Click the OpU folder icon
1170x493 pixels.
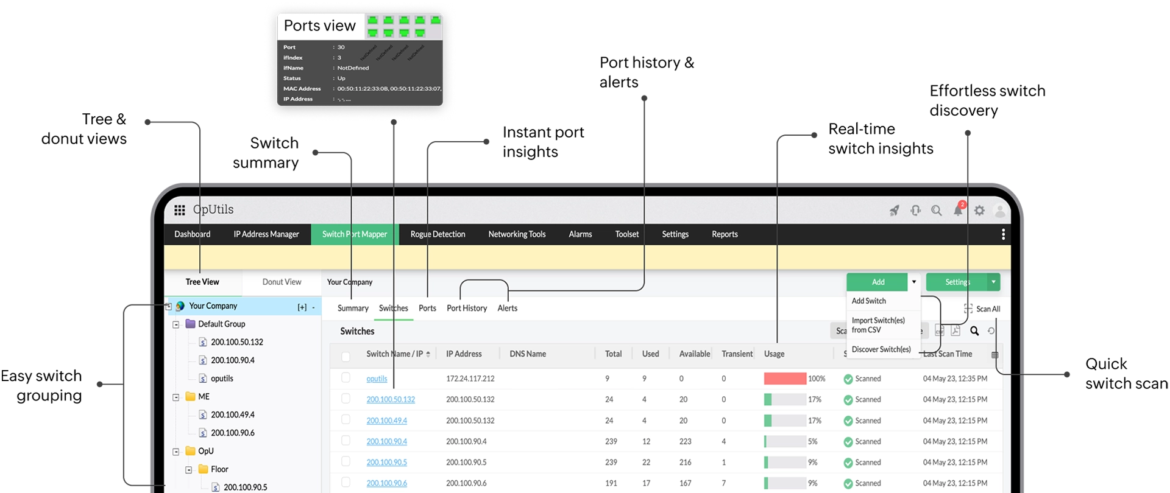click(190, 451)
